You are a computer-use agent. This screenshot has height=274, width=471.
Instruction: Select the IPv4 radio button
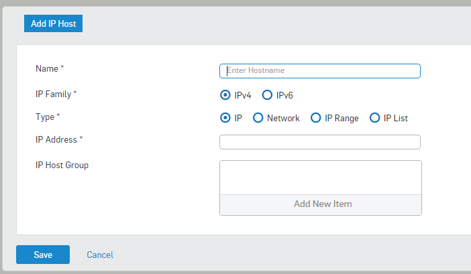225,95
